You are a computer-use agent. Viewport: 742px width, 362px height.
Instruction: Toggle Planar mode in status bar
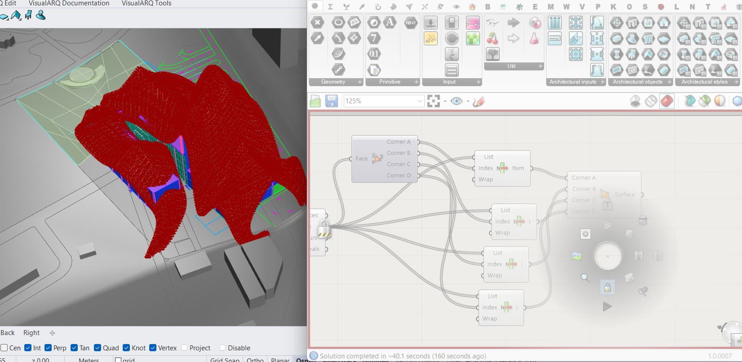point(280,360)
